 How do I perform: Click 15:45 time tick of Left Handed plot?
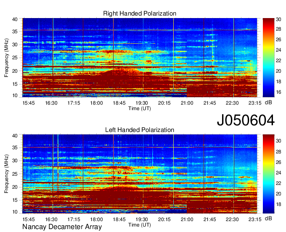pyautogui.click(x=29, y=219)
